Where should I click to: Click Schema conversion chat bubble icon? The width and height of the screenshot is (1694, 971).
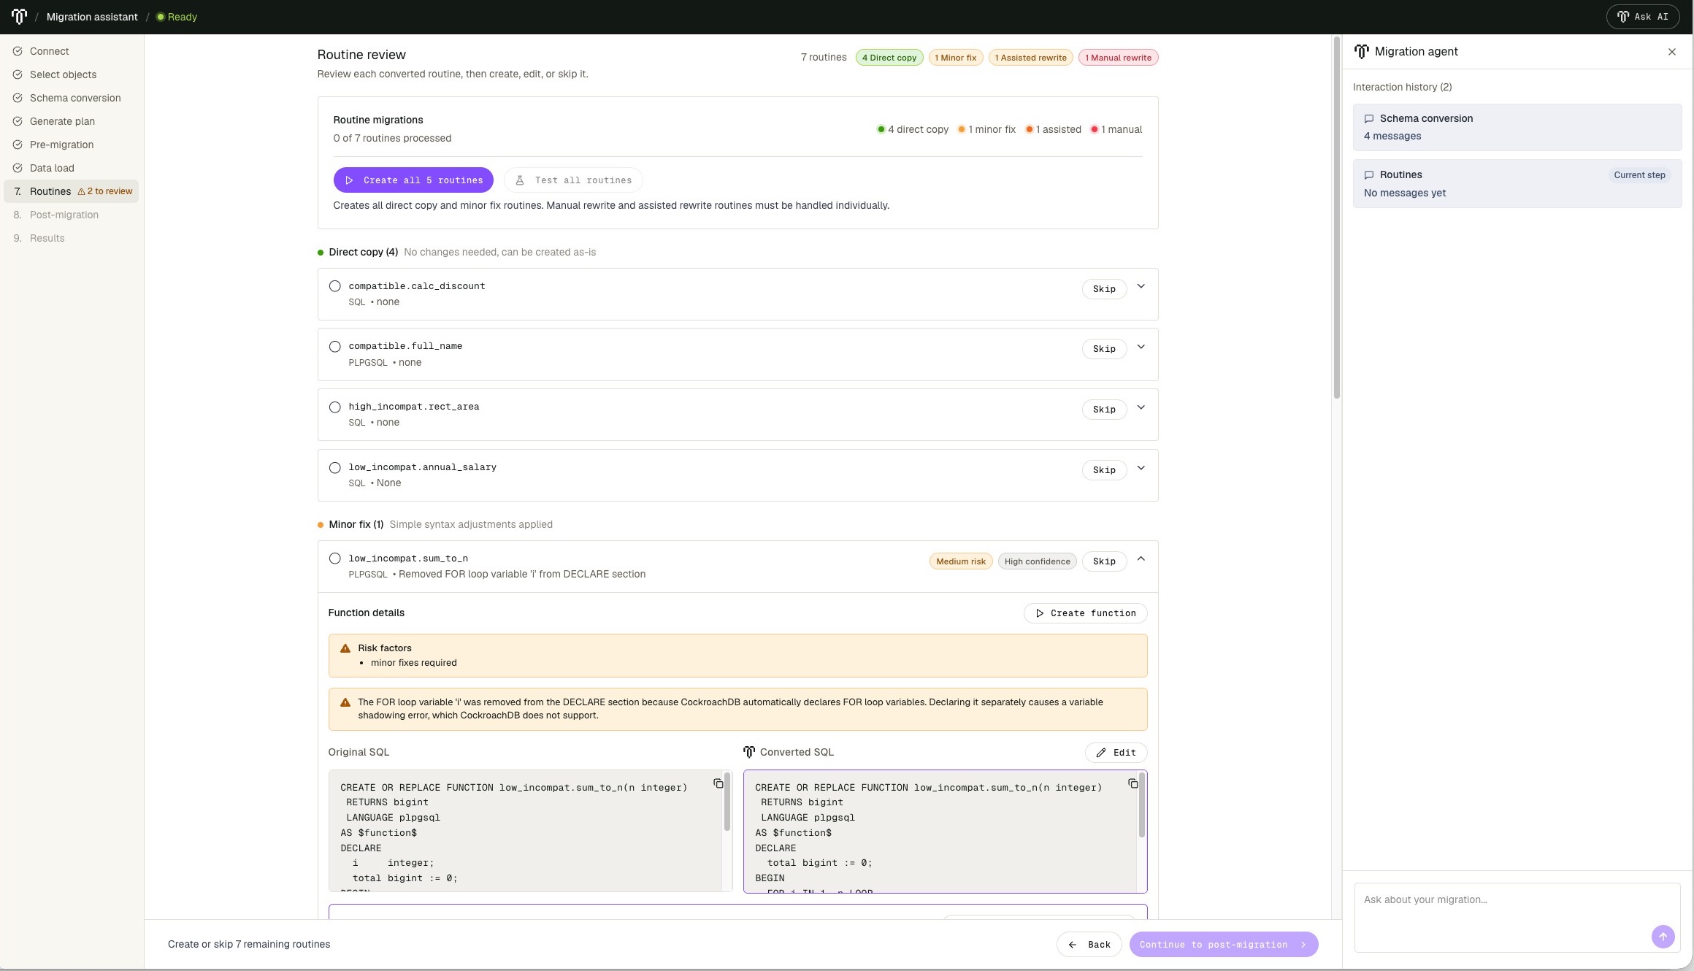click(x=1369, y=118)
